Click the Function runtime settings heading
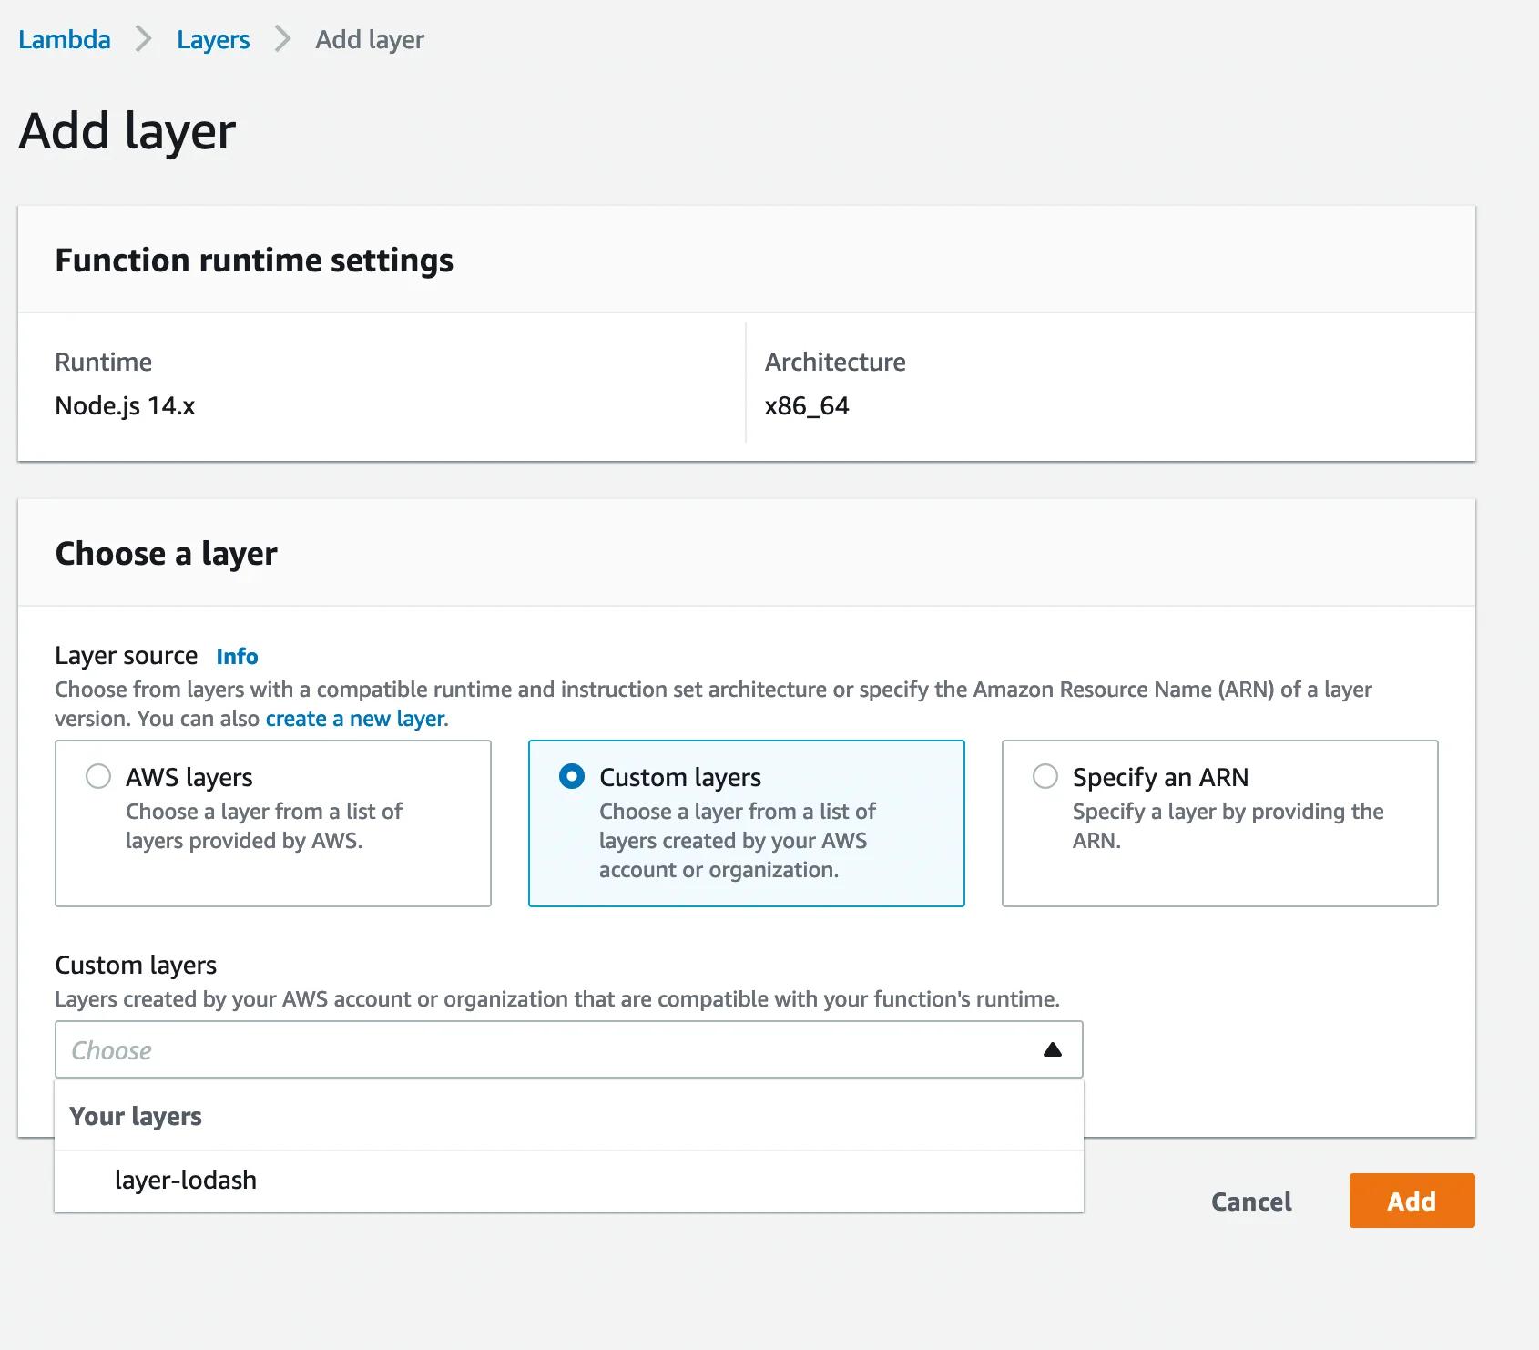Viewport: 1539px width, 1350px height. click(254, 260)
